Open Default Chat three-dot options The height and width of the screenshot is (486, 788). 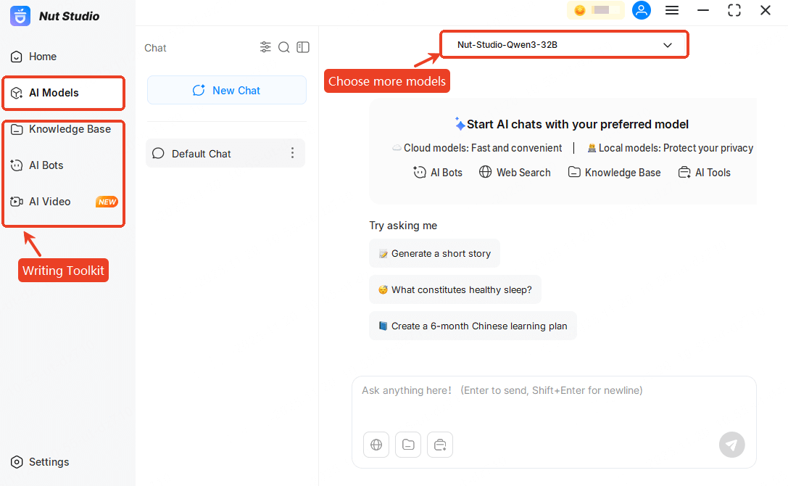click(x=293, y=153)
